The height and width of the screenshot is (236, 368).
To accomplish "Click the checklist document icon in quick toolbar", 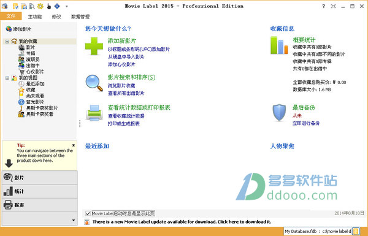I will point(15,6).
